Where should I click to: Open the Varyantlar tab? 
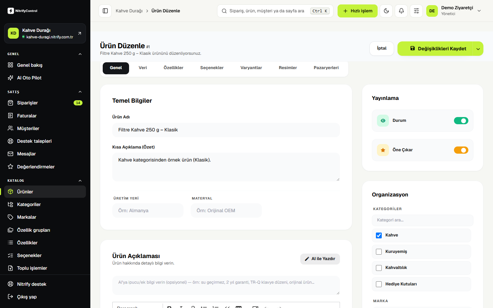[251, 68]
